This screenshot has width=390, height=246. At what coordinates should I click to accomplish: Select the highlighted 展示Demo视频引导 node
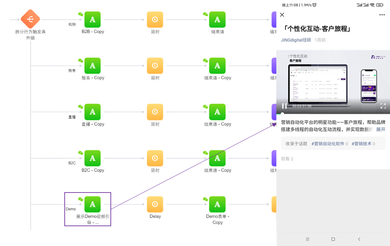click(x=93, y=204)
